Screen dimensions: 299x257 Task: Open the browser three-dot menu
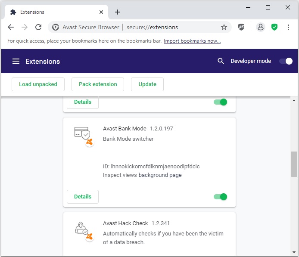coord(288,27)
